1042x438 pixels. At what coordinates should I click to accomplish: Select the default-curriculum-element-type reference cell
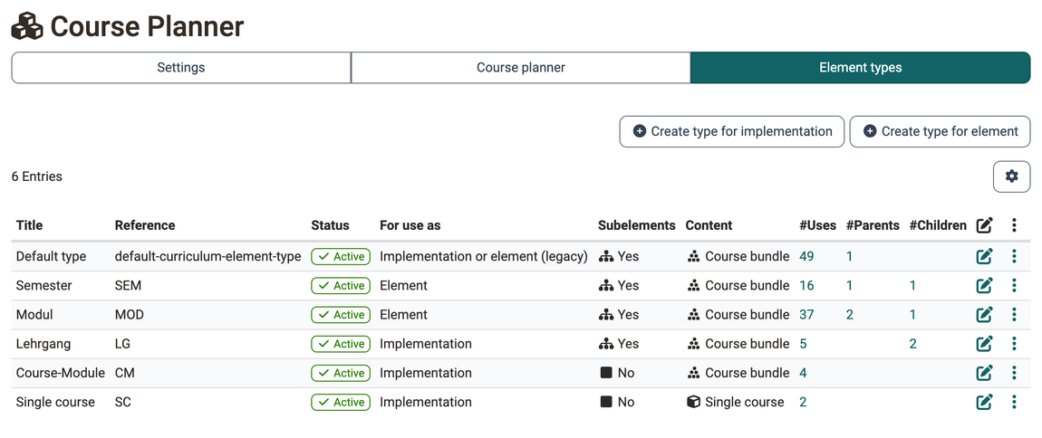[x=208, y=256]
